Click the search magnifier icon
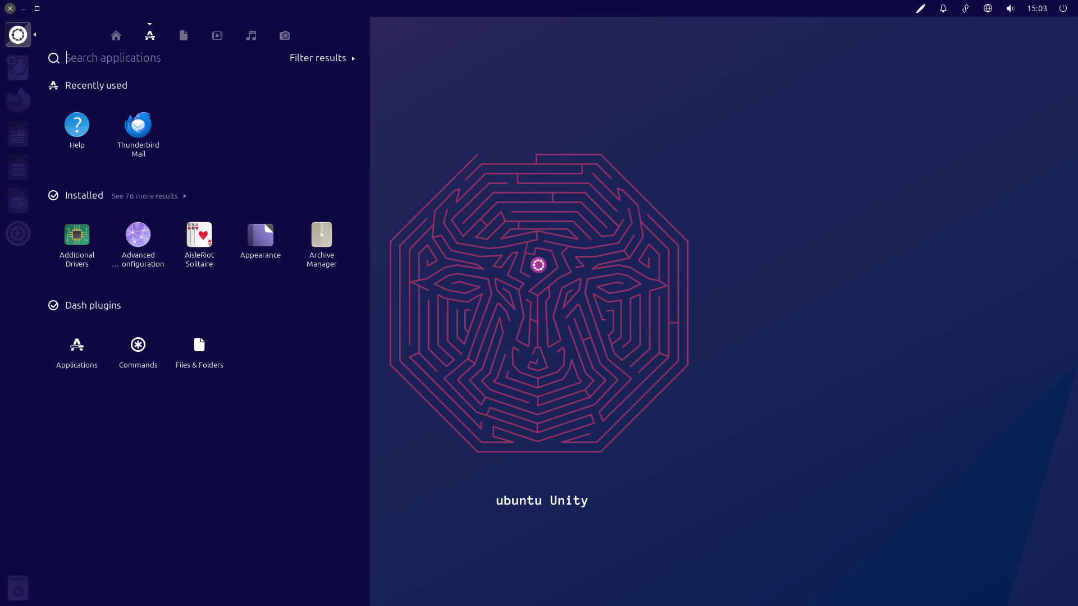 pyautogui.click(x=54, y=58)
